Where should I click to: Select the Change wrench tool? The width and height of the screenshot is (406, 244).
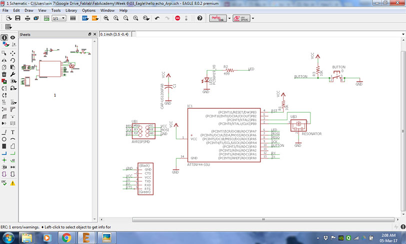pyautogui.click(x=12, y=74)
